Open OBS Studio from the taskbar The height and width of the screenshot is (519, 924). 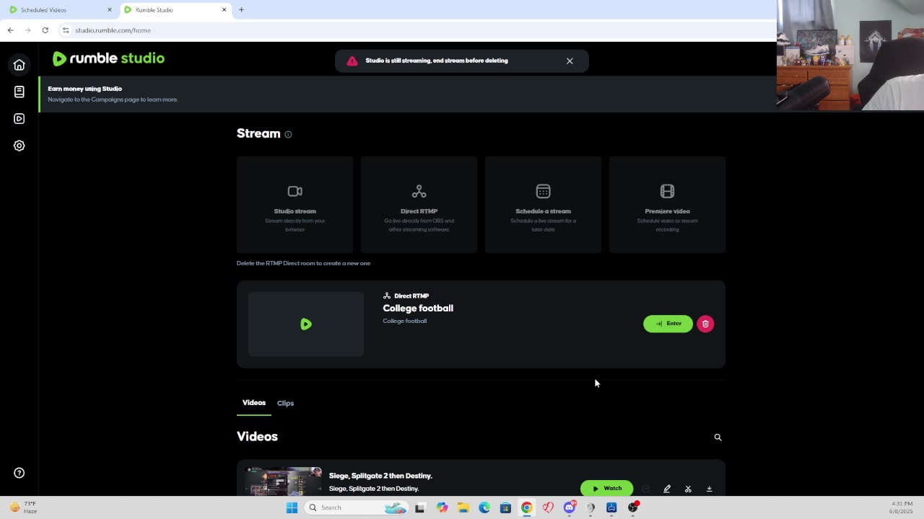click(x=633, y=507)
